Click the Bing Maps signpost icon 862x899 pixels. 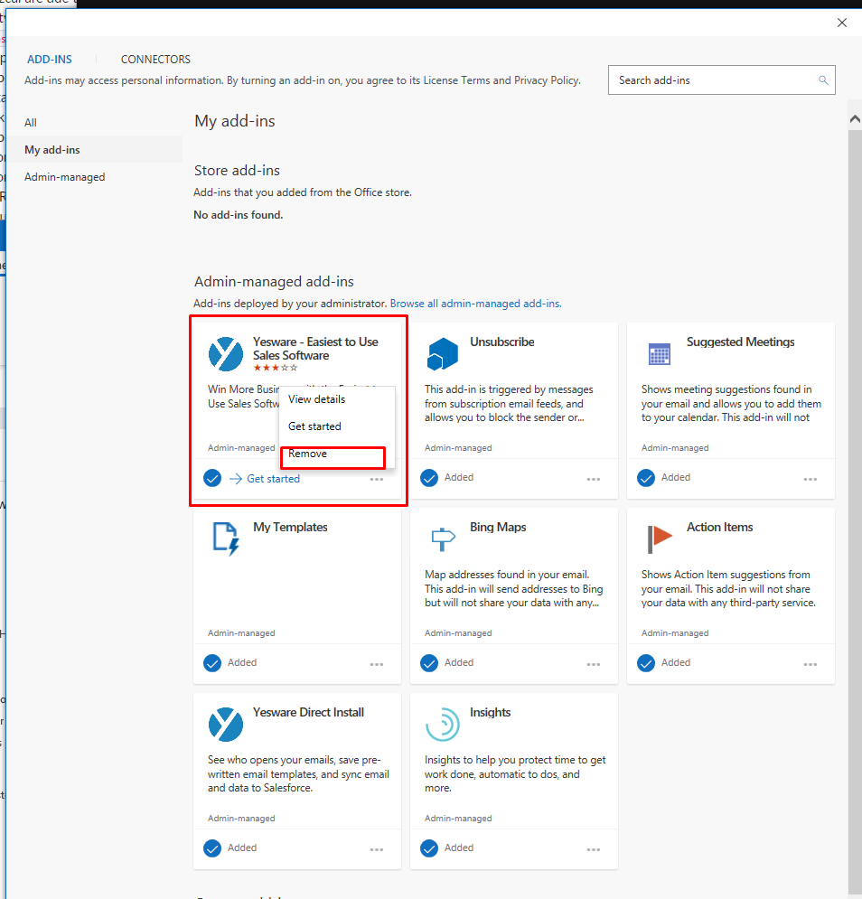tap(443, 539)
